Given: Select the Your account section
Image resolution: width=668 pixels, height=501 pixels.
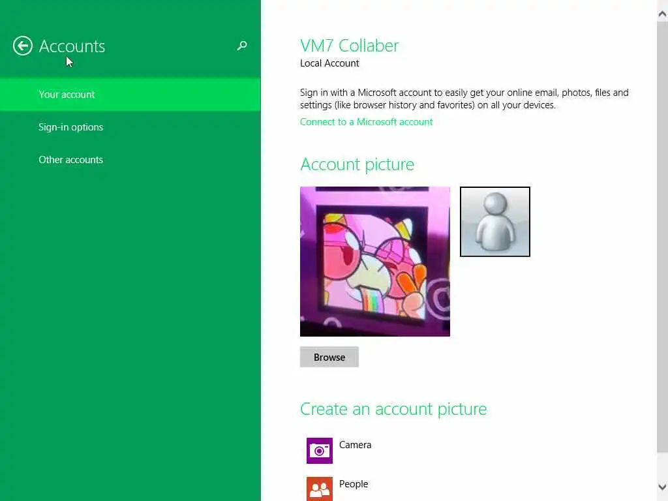Looking at the screenshot, I should [x=130, y=95].
